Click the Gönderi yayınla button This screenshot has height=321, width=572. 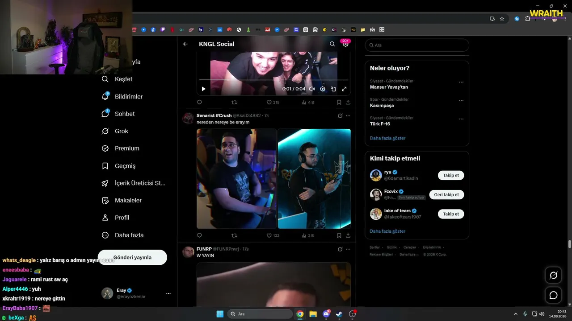coord(132,257)
